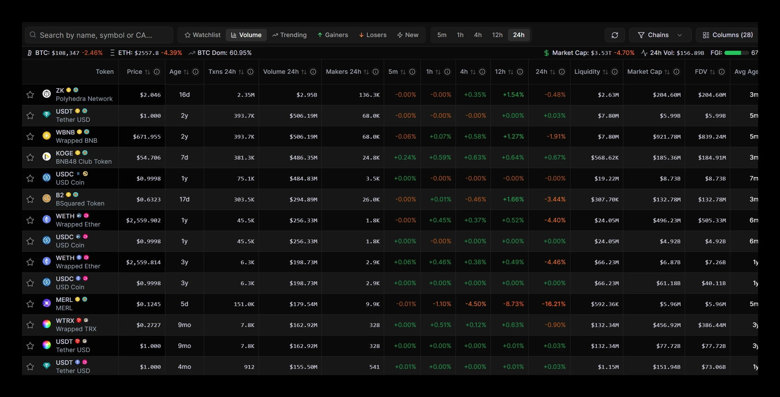The image size is (780, 397).
Task: Open the Chains filter dropdown
Action: [x=660, y=35]
